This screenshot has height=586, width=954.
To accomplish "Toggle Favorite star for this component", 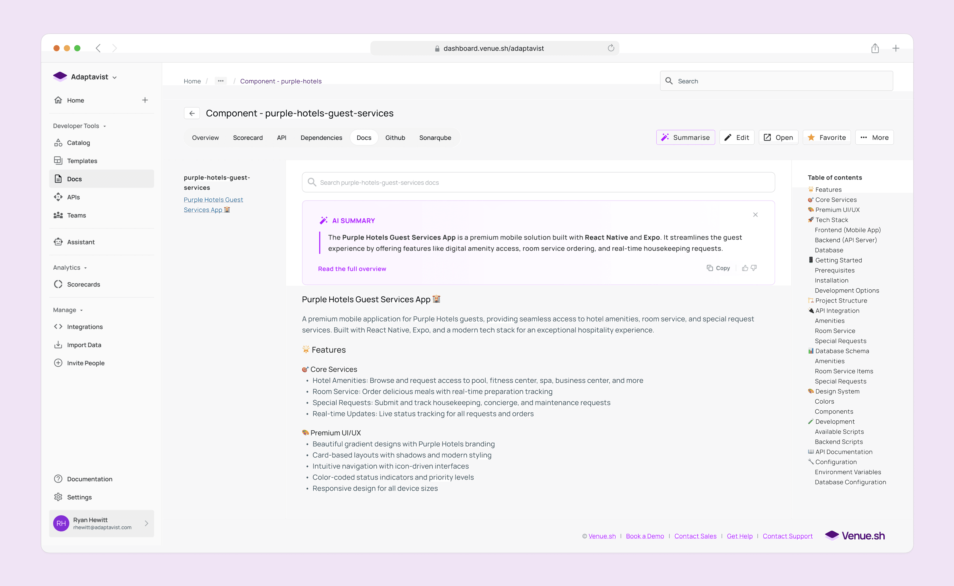I will (826, 138).
